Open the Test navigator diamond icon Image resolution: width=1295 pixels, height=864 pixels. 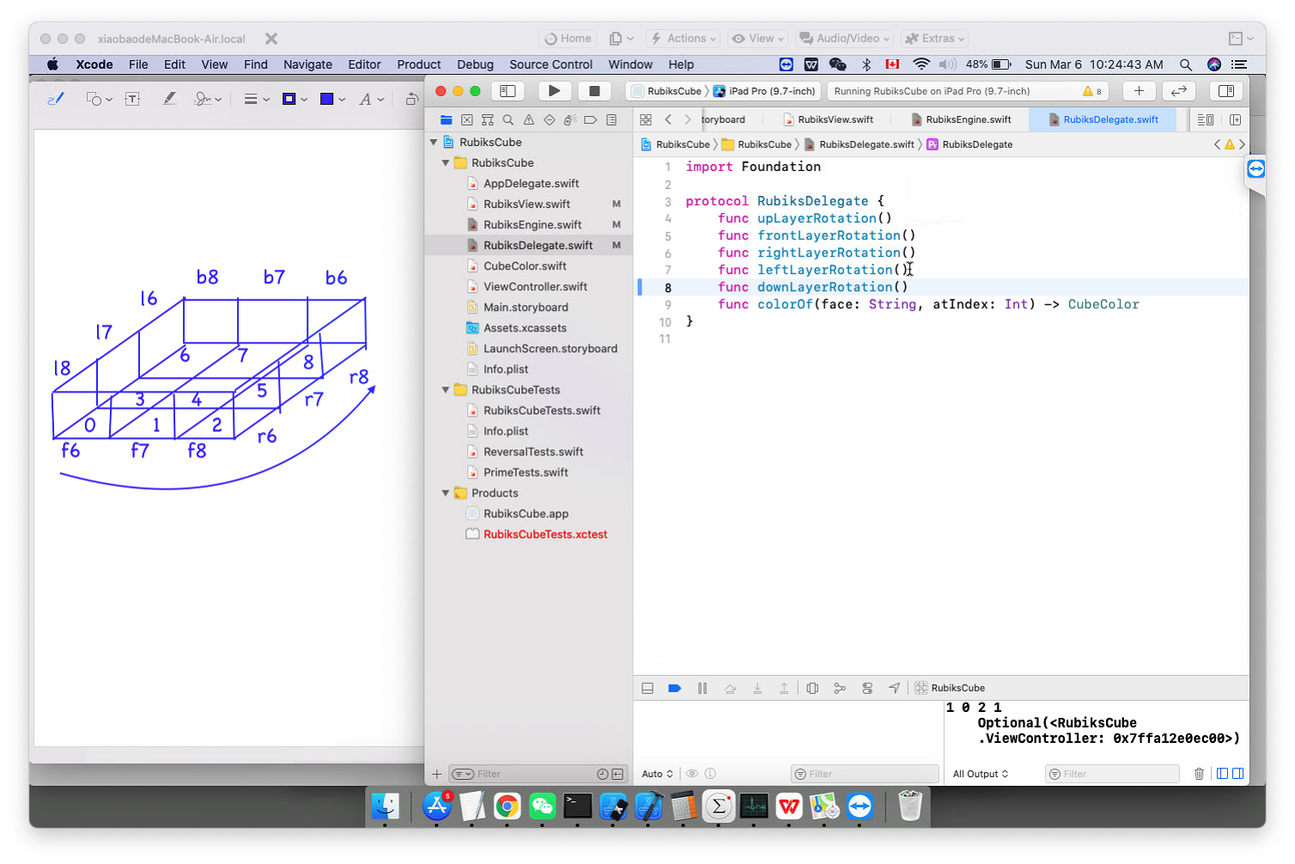pos(549,120)
